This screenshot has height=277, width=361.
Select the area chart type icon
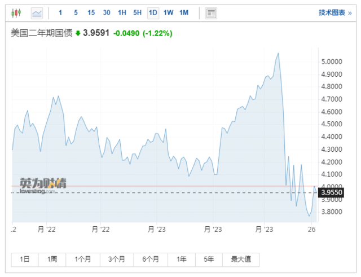click(x=37, y=13)
